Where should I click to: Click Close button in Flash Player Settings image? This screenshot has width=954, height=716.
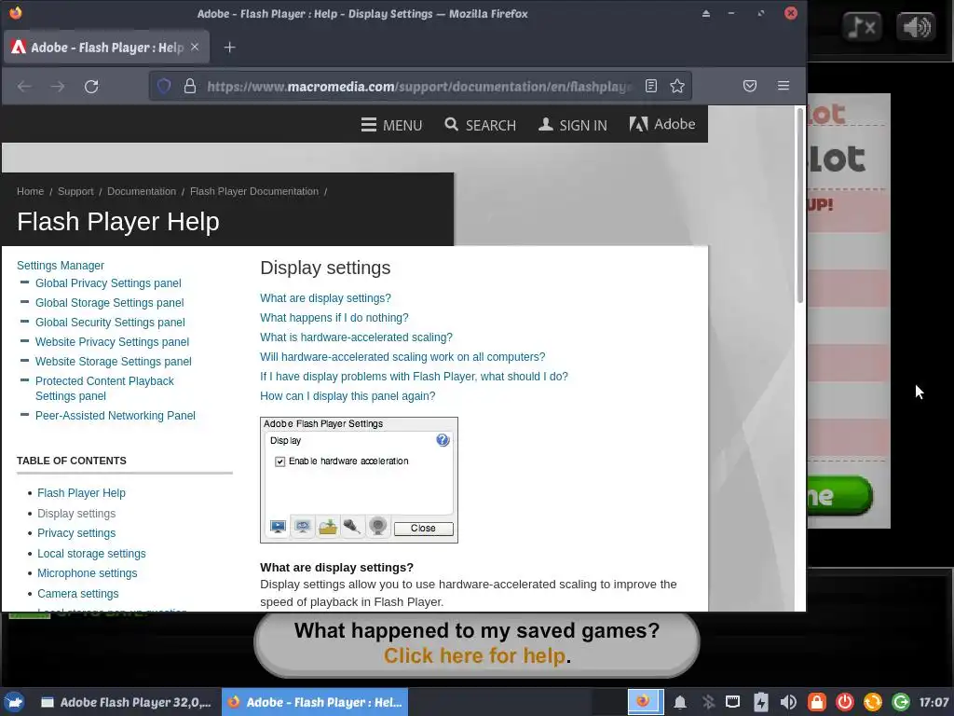[424, 529]
